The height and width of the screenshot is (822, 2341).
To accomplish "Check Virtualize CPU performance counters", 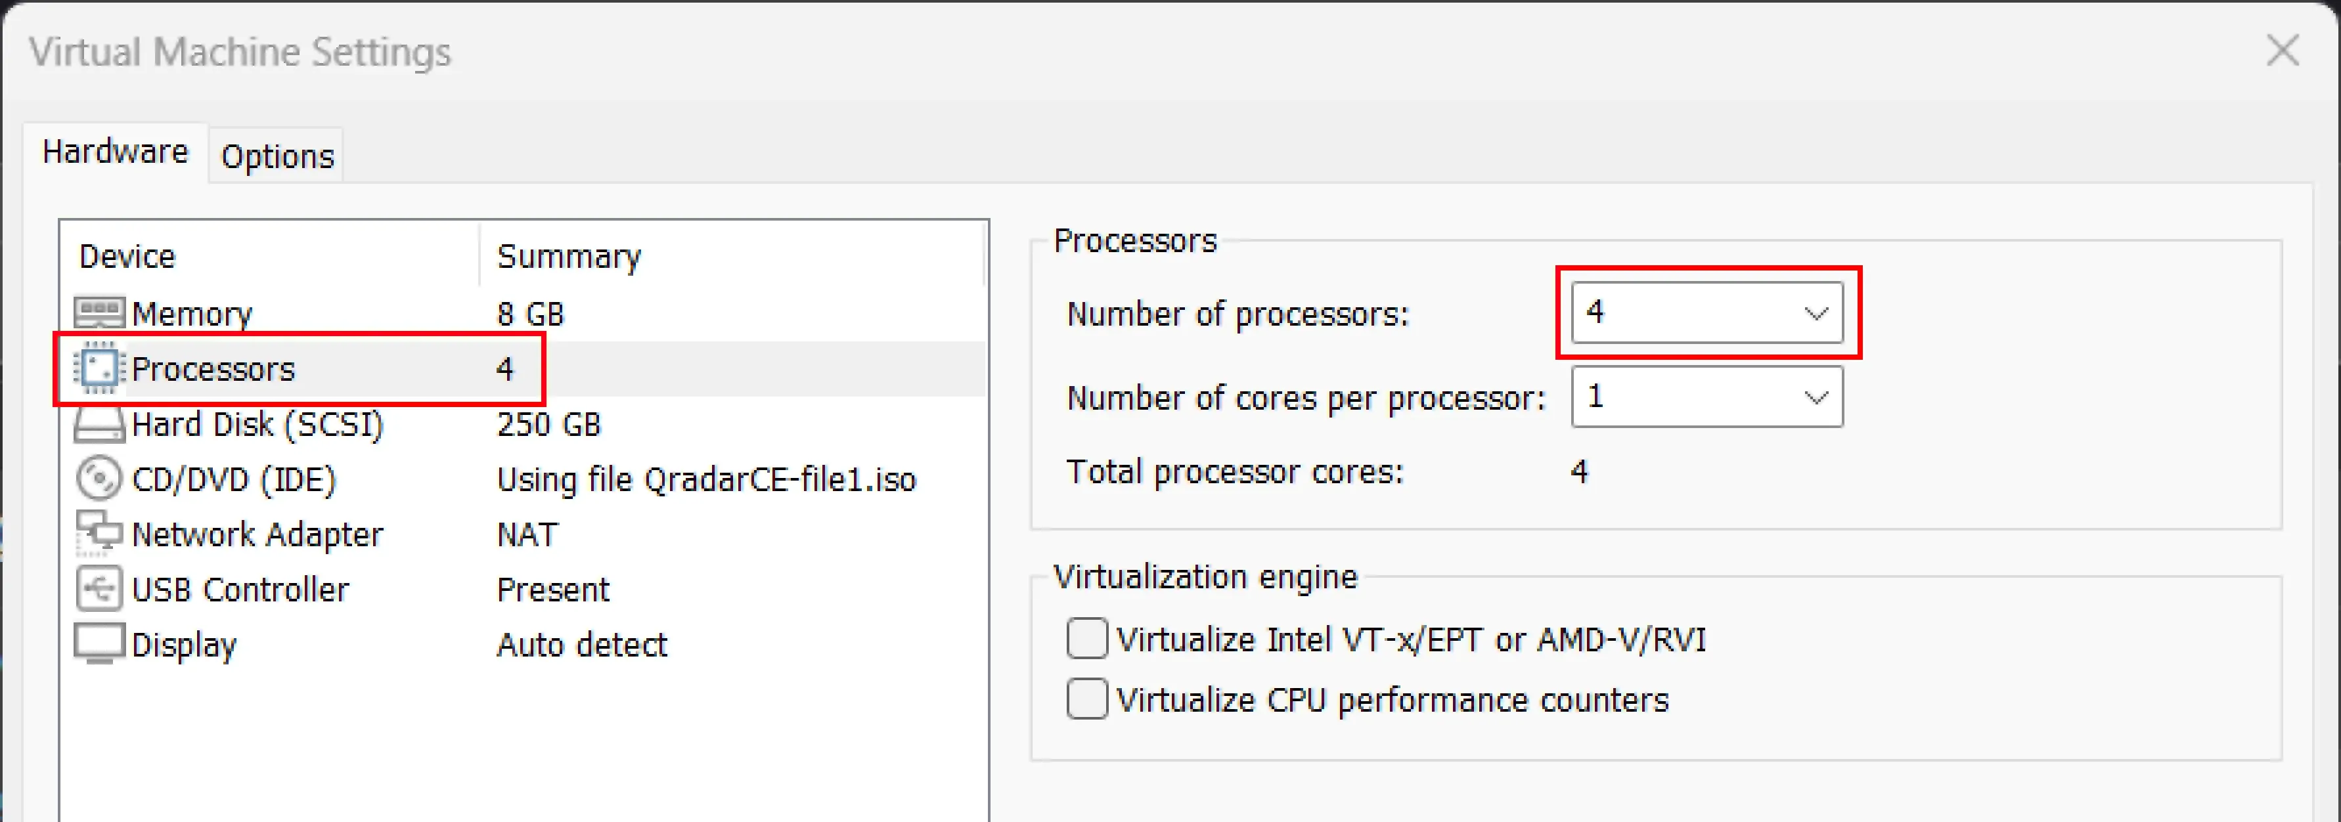I will pyautogui.click(x=1087, y=699).
